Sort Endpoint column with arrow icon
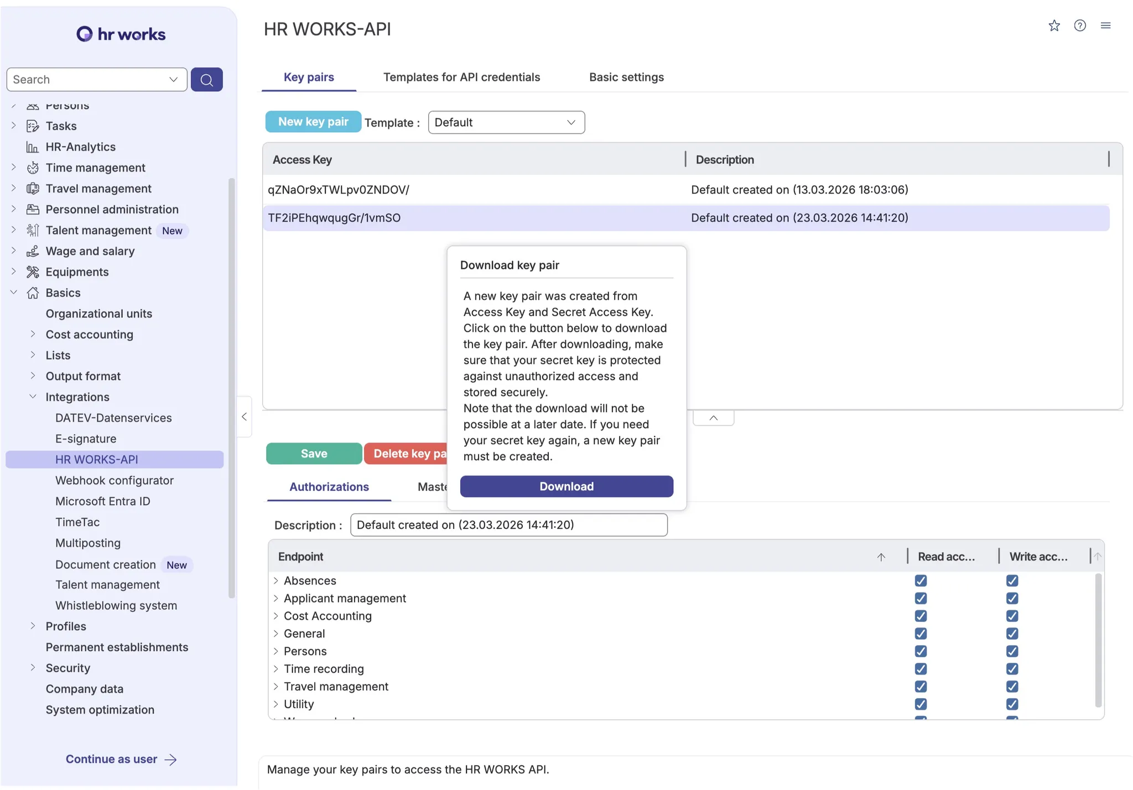The width and height of the screenshot is (1133, 790). (881, 557)
